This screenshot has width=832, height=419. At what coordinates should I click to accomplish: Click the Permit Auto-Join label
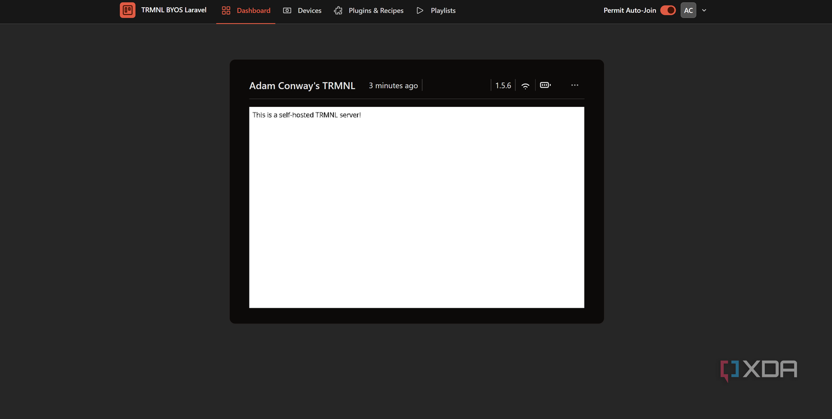630,11
